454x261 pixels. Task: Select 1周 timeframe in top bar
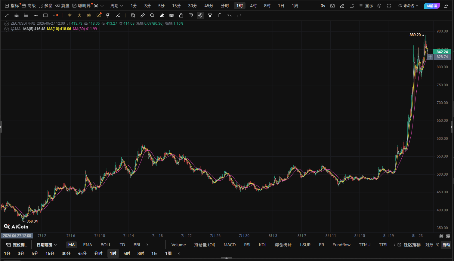[295, 6]
